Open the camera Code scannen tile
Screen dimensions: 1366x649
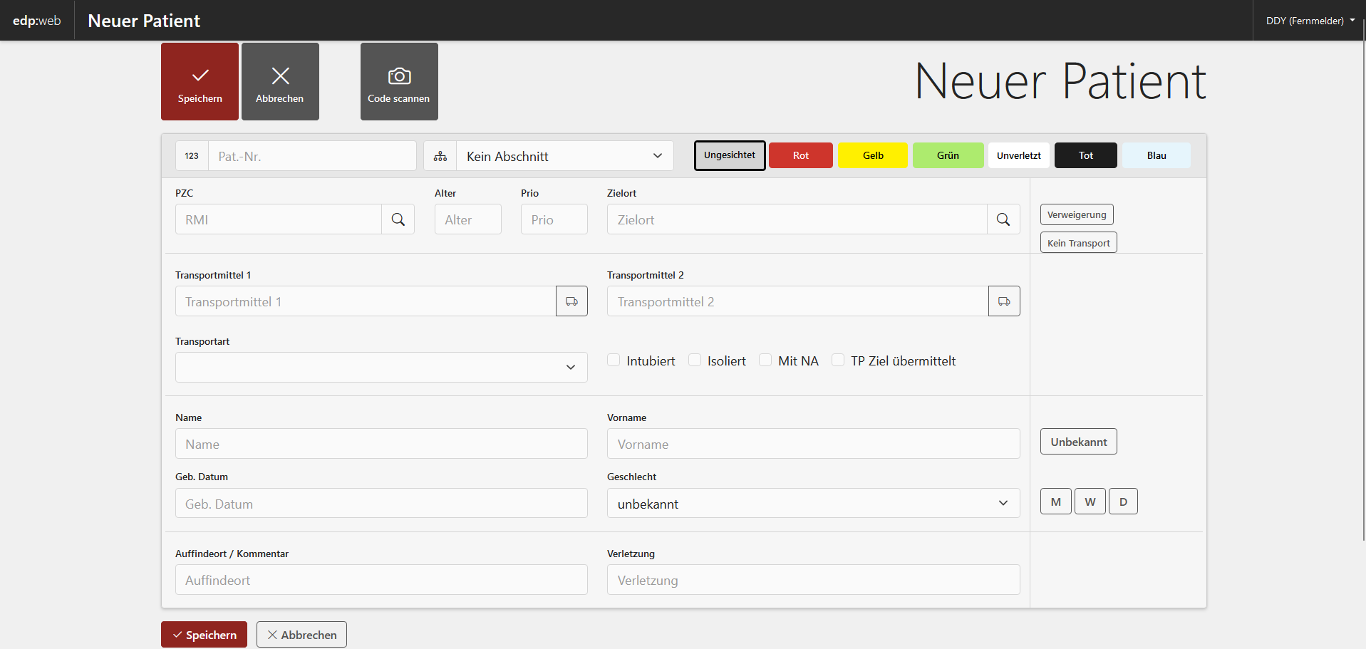point(399,81)
